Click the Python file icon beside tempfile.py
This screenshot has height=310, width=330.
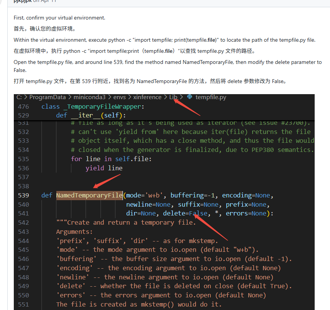tap(190, 97)
